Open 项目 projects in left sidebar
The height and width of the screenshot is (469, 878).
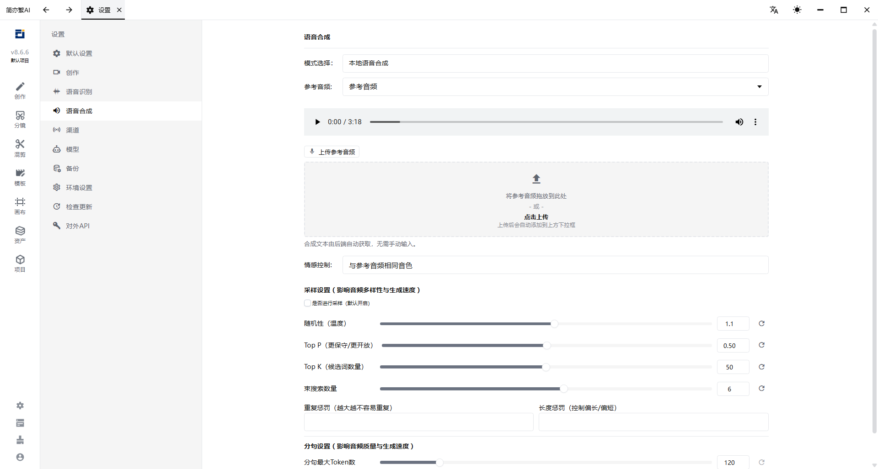tap(20, 263)
